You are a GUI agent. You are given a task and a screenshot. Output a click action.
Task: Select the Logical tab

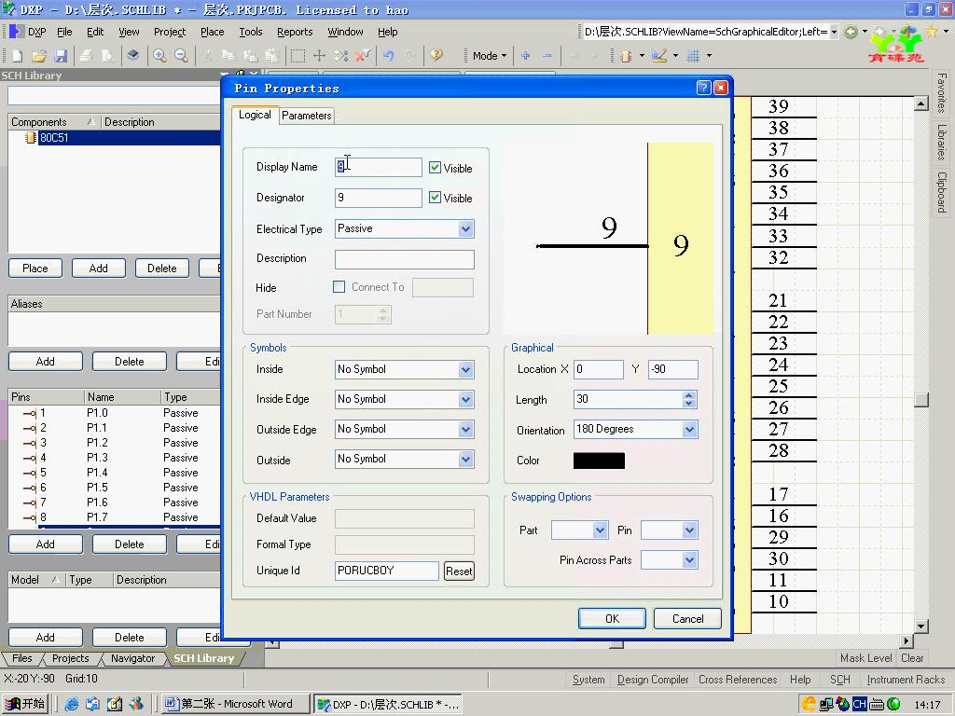[x=255, y=115]
